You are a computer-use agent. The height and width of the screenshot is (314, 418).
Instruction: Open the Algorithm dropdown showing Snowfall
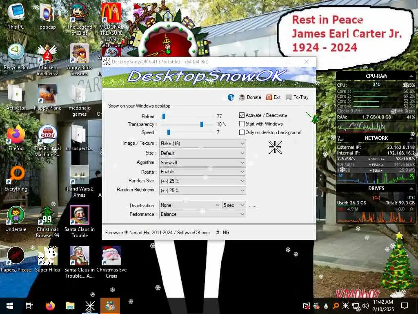[x=202, y=163]
